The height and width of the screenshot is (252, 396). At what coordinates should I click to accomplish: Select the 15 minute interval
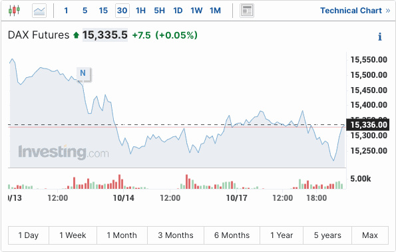(103, 11)
